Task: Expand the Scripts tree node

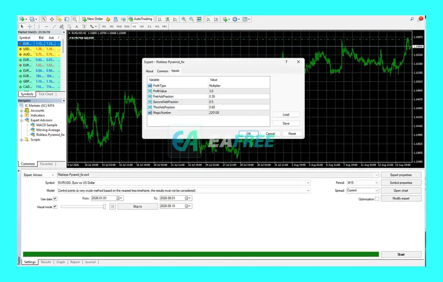Action: click(22, 140)
